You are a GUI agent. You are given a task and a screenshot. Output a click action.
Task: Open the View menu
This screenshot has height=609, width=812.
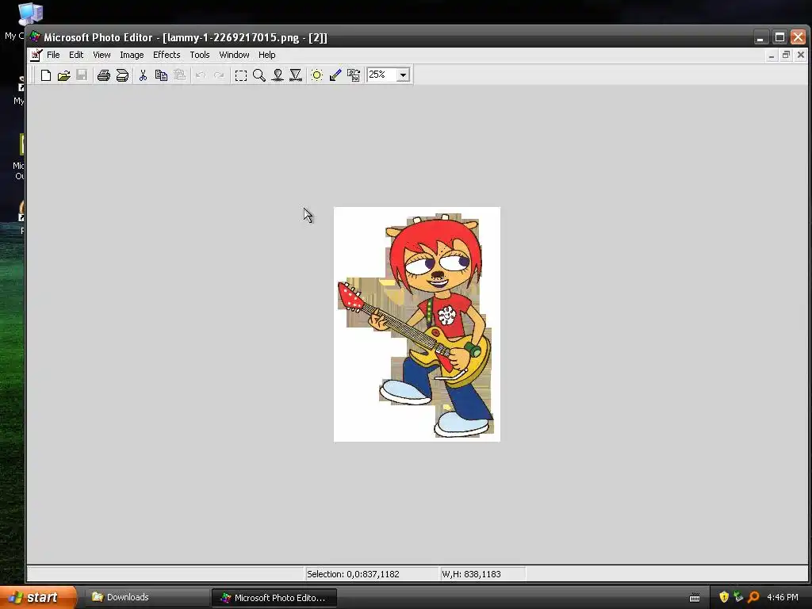point(101,55)
